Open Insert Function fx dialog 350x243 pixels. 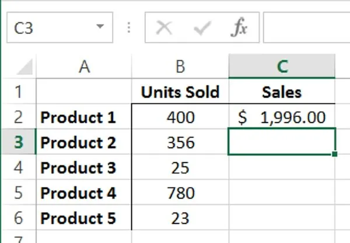pos(239,28)
